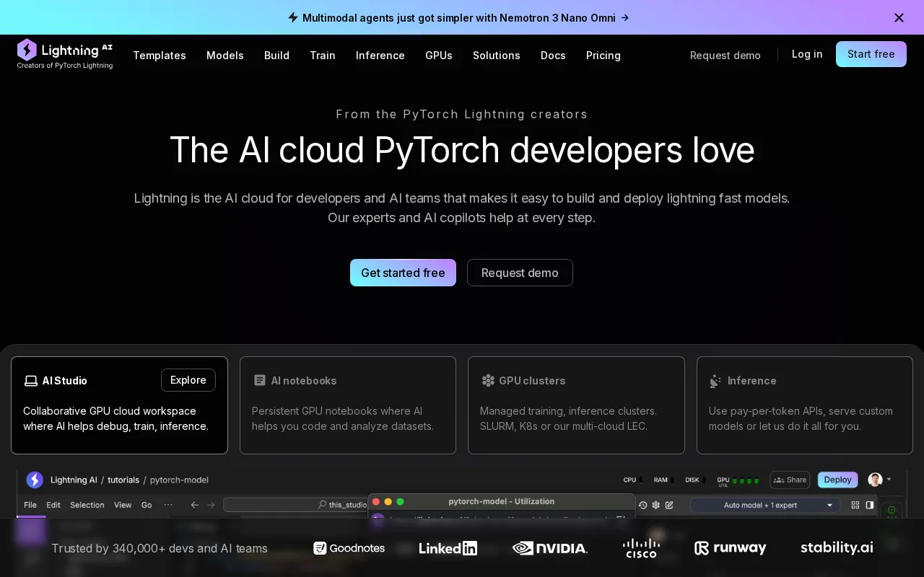The height and width of the screenshot is (577, 924).
Task: Click the green maximize dot on Utilization window
Action: (x=400, y=502)
